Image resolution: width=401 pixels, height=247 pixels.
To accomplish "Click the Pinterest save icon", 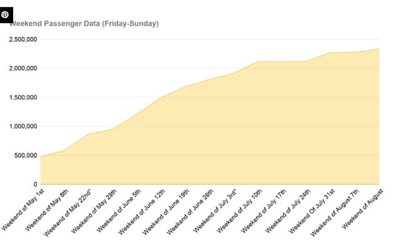I will click(x=6, y=15).
